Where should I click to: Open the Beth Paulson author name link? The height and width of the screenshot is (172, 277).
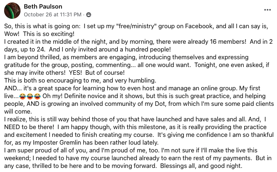coord(43,7)
